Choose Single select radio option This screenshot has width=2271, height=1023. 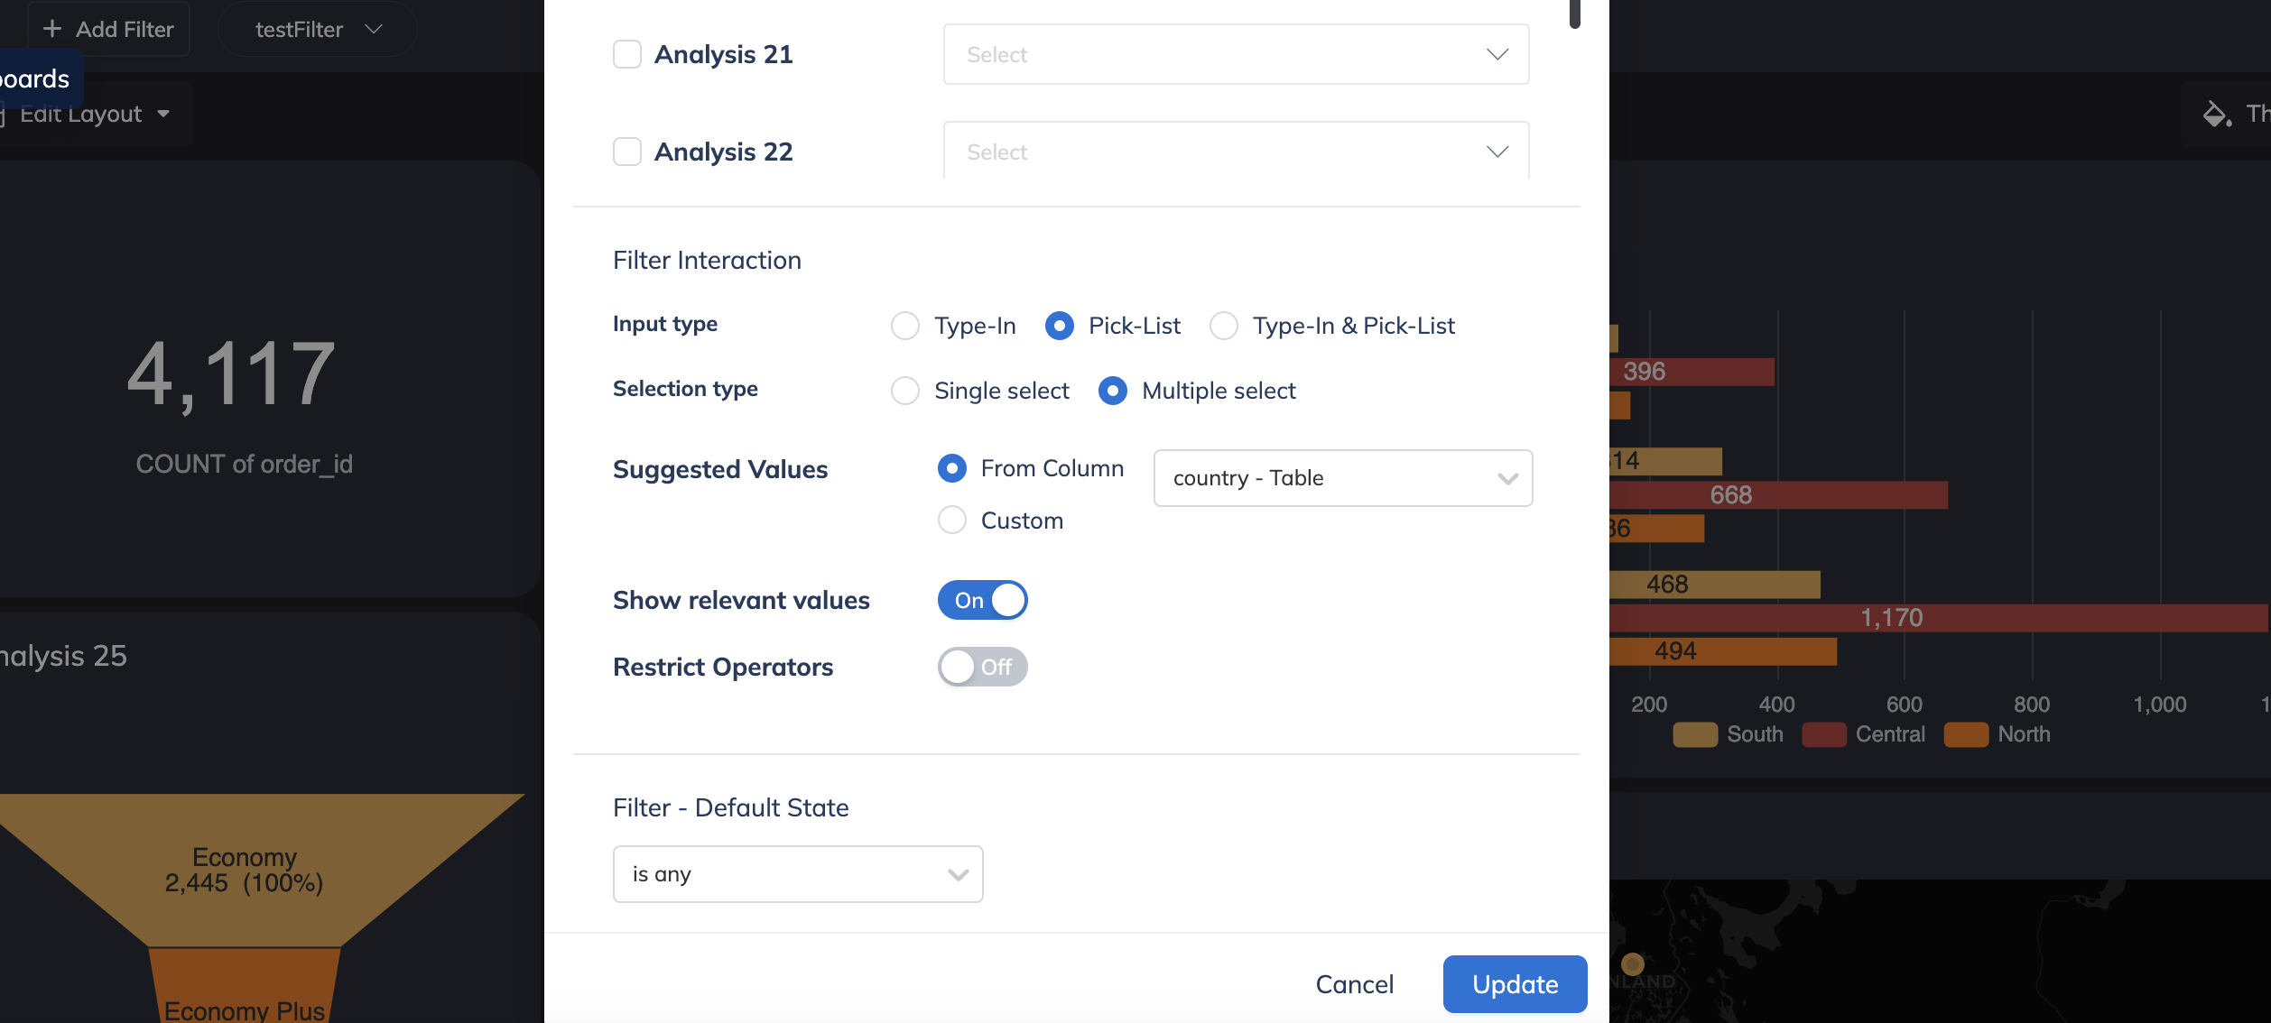tap(905, 391)
